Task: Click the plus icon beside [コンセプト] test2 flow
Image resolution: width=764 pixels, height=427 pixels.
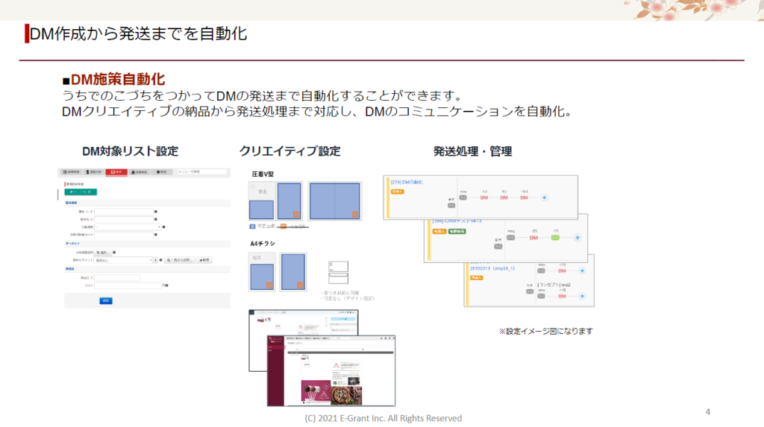Action: point(583,297)
